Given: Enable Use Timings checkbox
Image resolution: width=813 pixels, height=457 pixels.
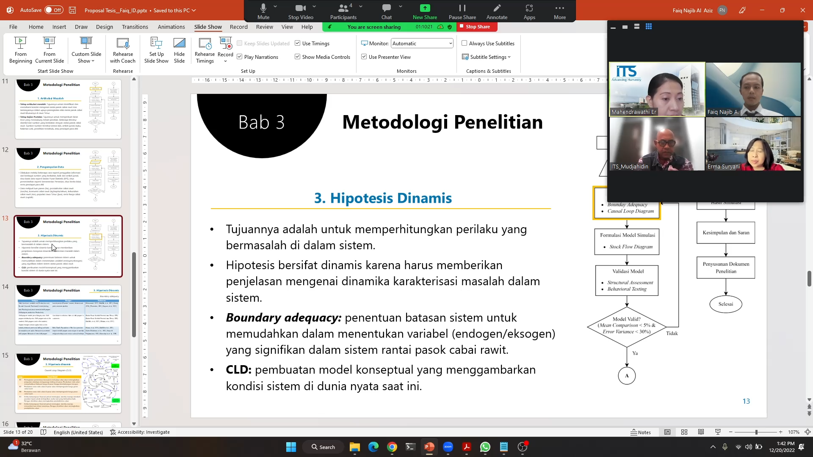Looking at the screenshot, I should tap(298, 43).
